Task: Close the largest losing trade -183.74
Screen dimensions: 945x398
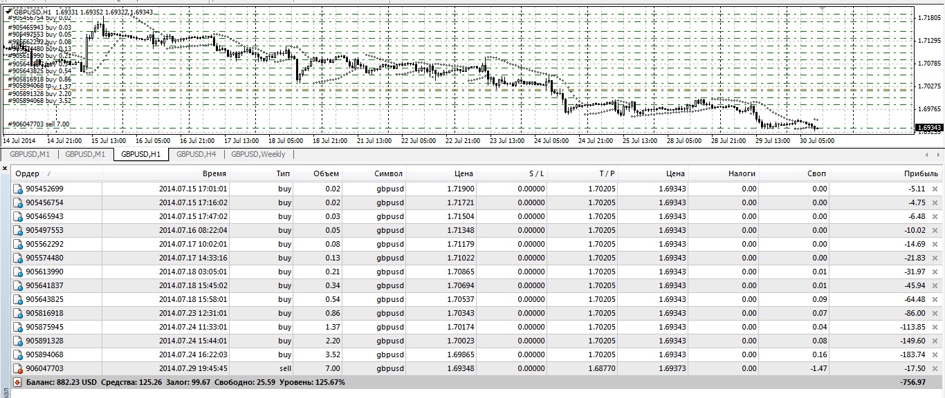Action: (x=937, y=354)
